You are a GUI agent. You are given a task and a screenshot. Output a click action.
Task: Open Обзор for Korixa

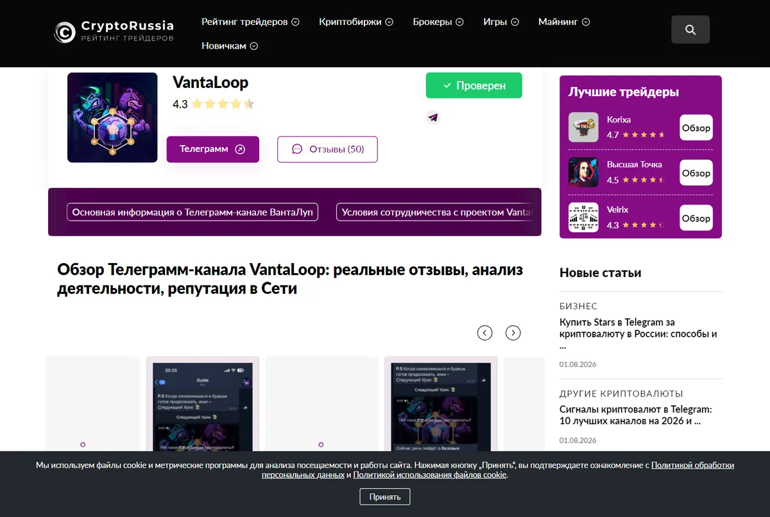(x=696, y=128)
